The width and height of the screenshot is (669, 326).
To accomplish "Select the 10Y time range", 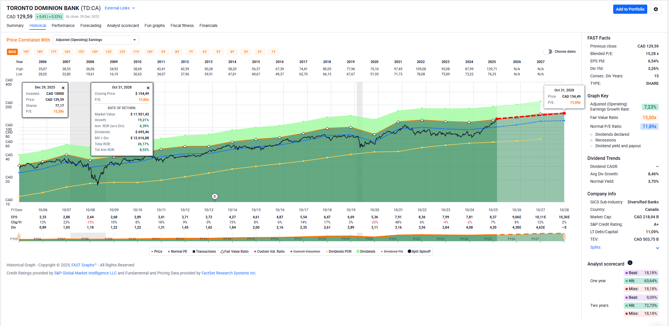I will pyautogui.click(x=150, y=52).
